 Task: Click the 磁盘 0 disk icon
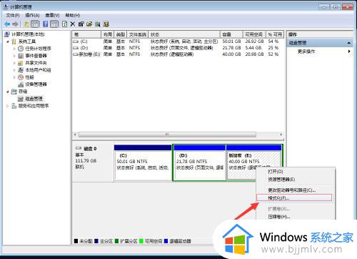(x=79, y=148)
